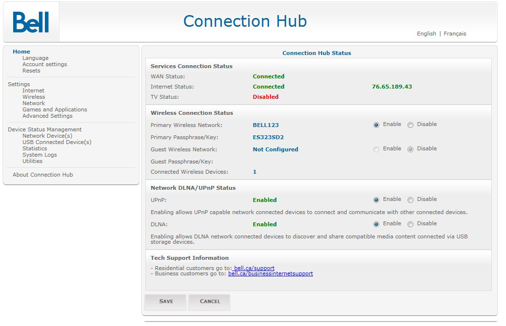Image resolution: width=506 pixels, height=326 pixels.
Task: Select Disable for UPnP
Action: click(410, 199)
